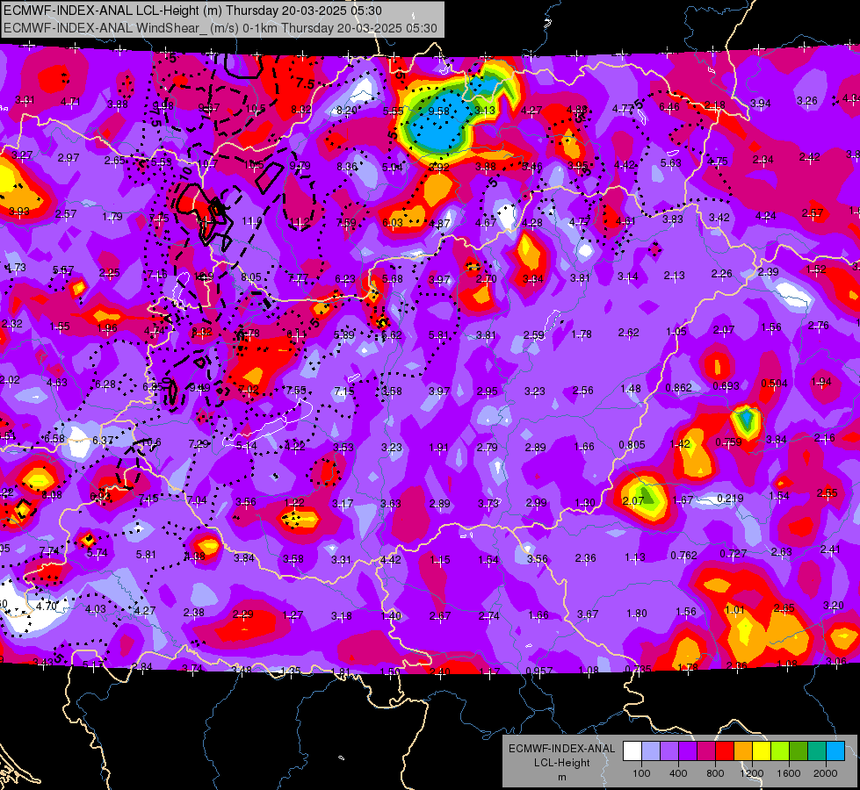Click the red legend swatch after 800

[x=725, y=750]
